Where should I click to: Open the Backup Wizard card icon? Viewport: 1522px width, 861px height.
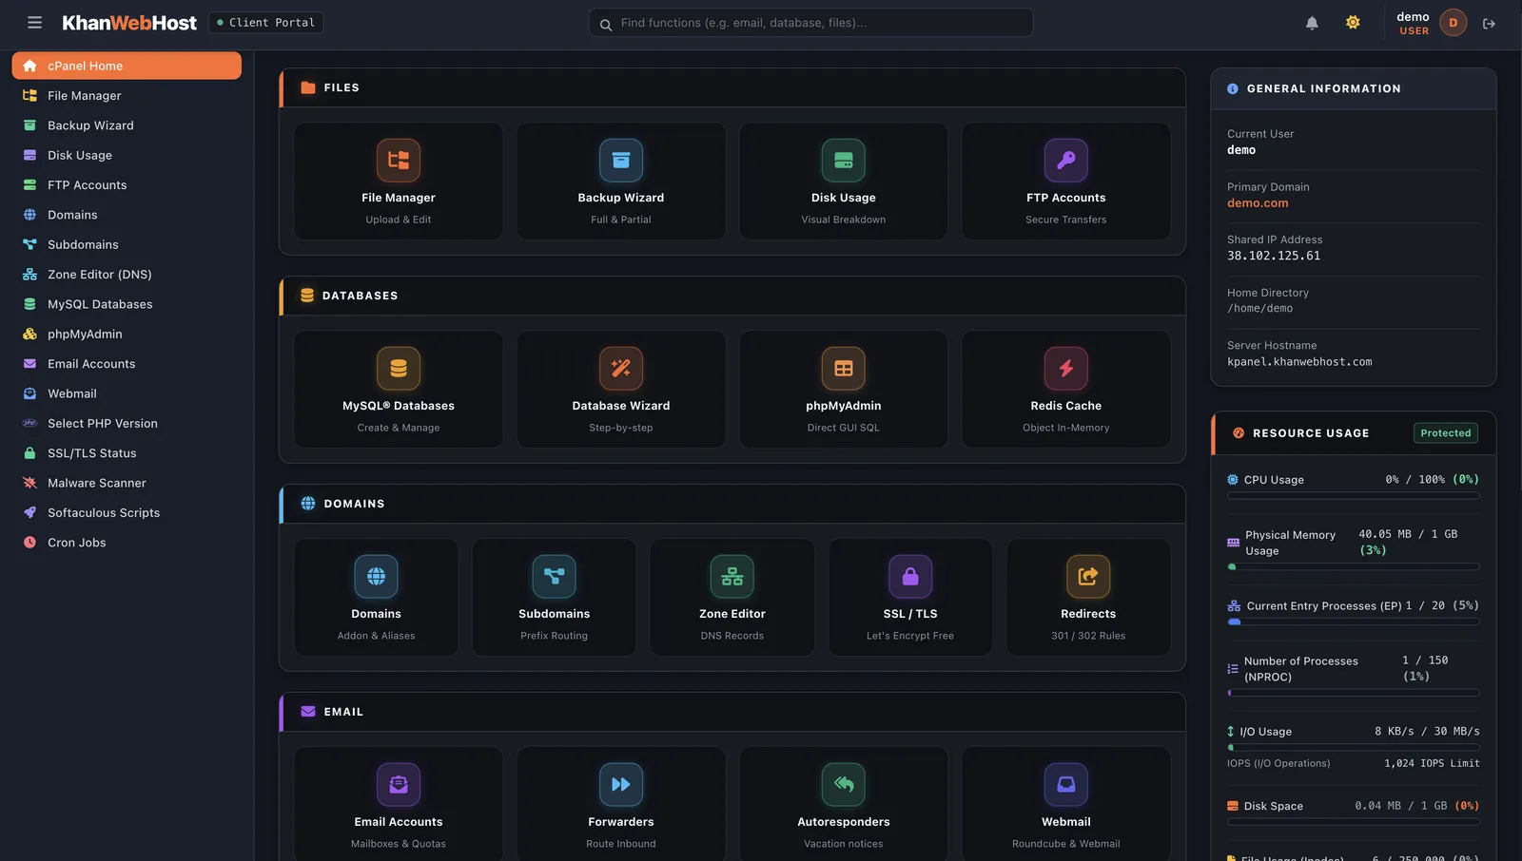pos(621,161)
